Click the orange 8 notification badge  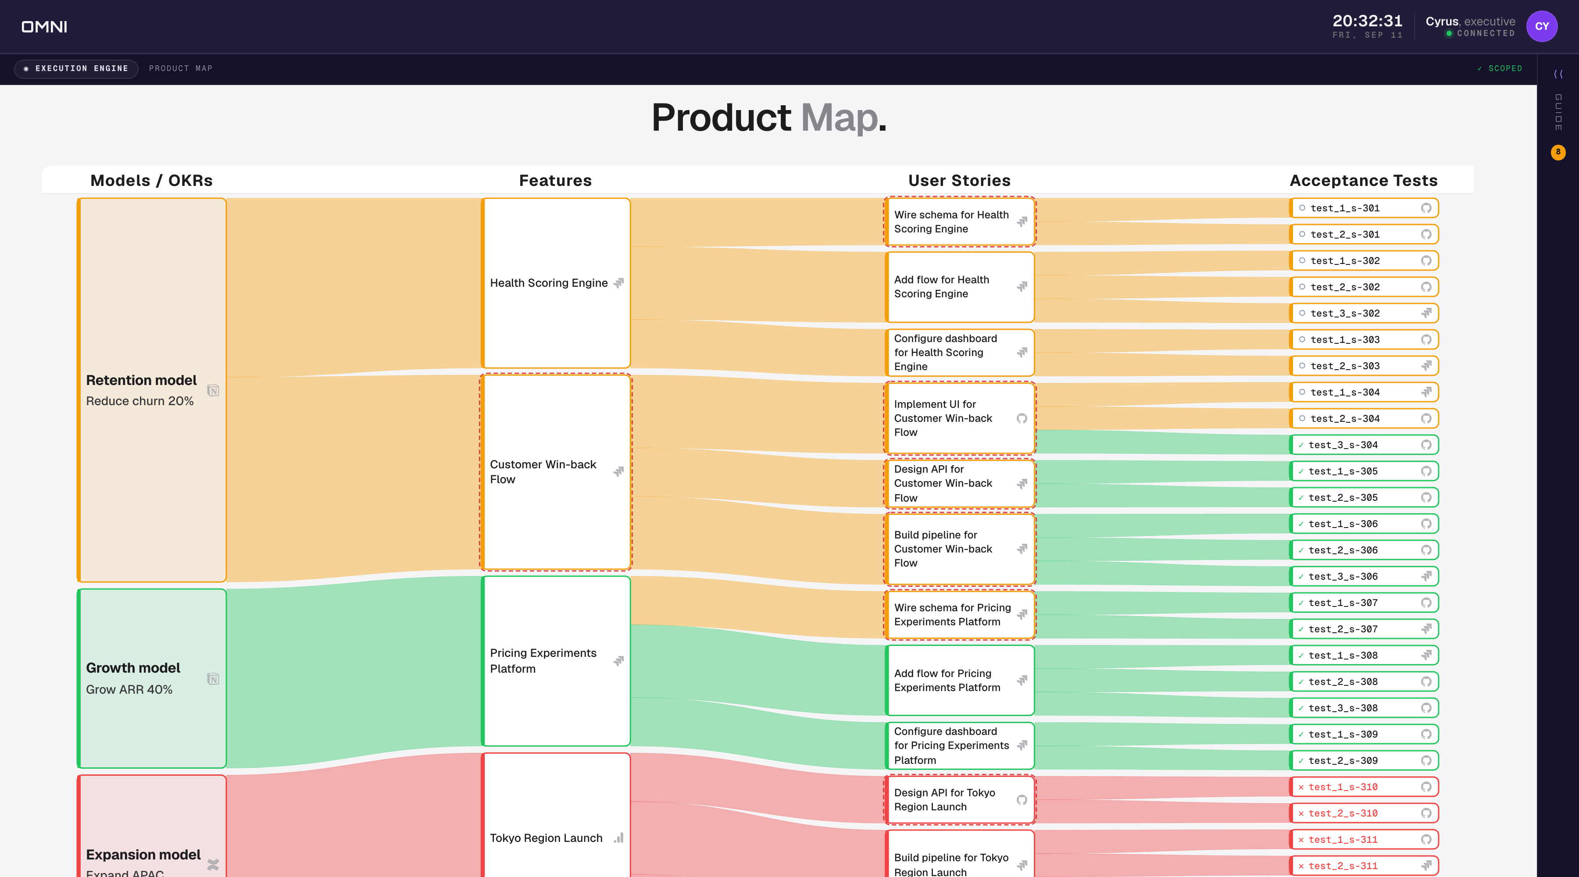pos(1558,152)
